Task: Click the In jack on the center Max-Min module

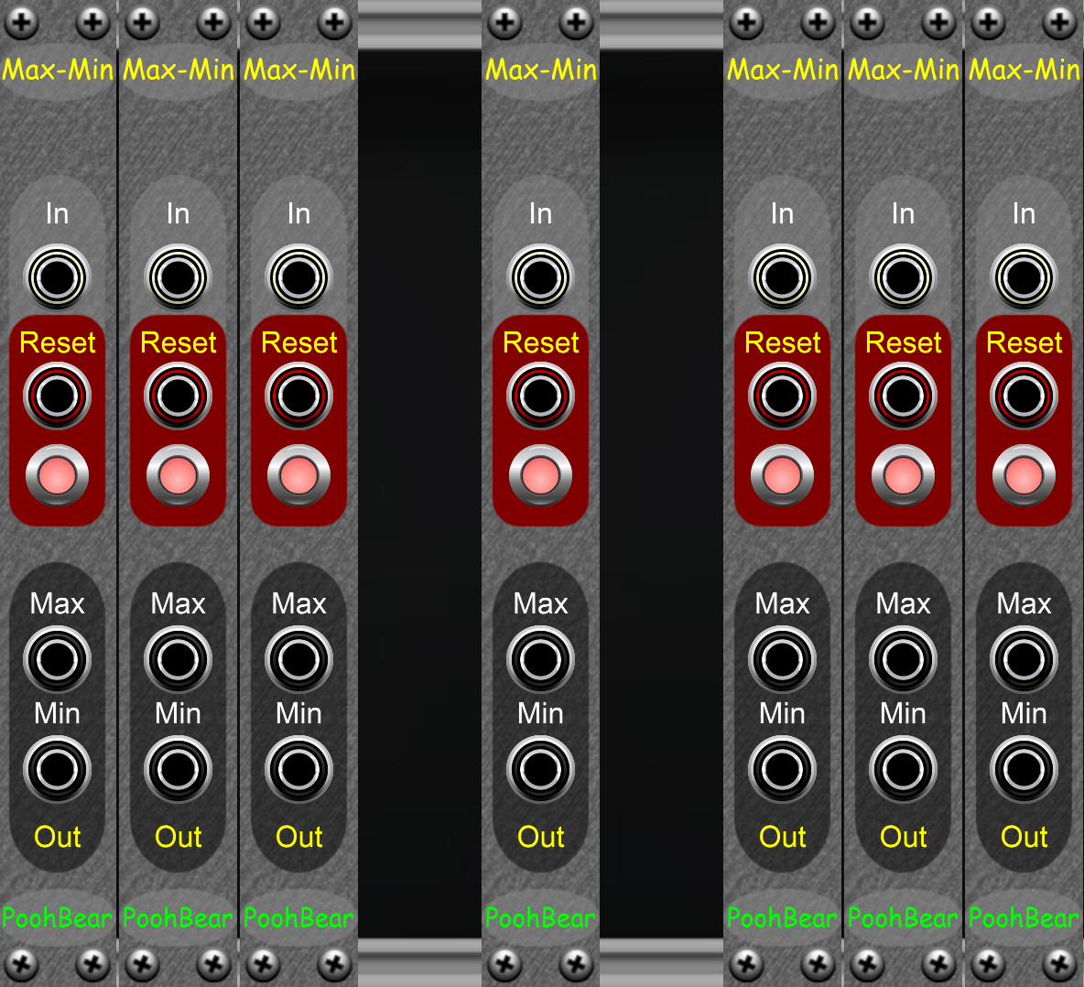Action: point(539,273)
